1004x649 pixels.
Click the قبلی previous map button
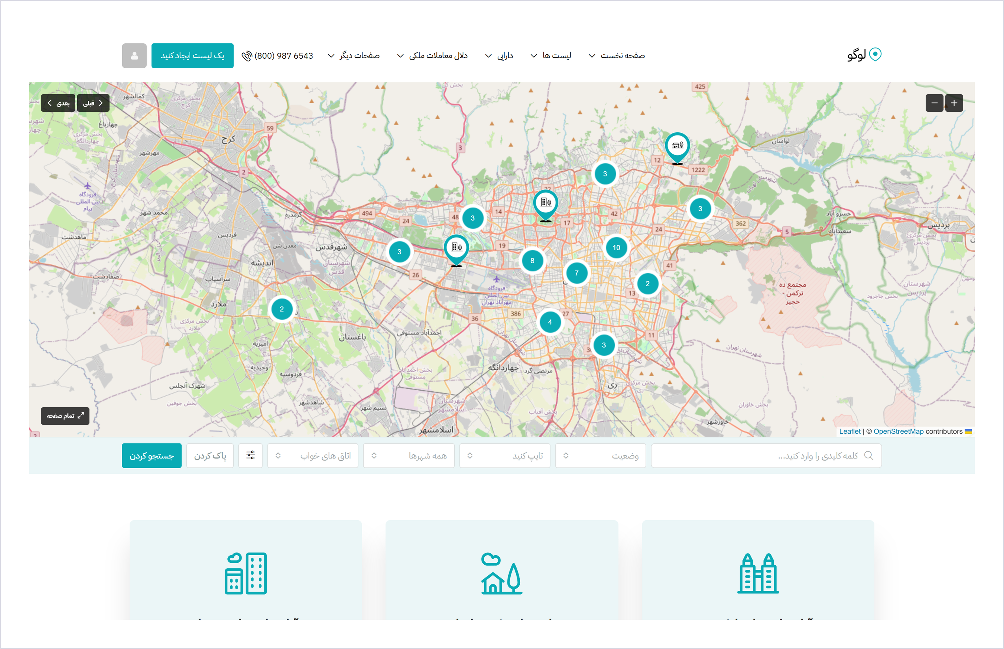[x=93, y=103]
